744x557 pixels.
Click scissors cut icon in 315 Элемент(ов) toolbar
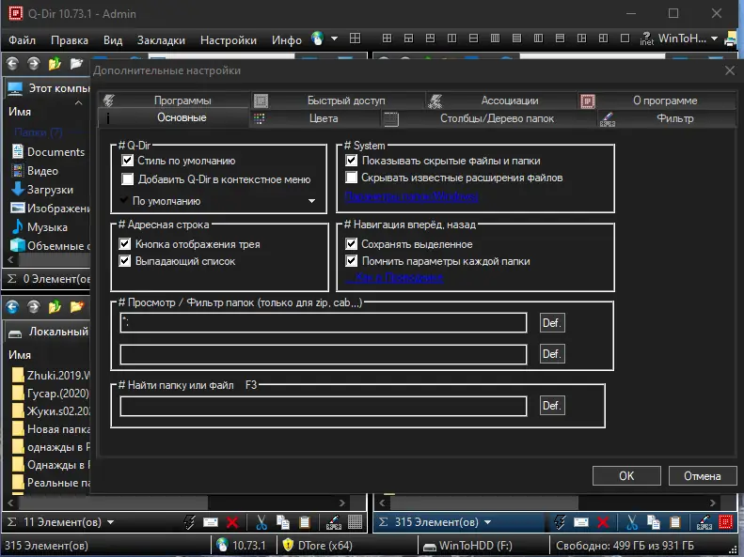click(631, 522)
